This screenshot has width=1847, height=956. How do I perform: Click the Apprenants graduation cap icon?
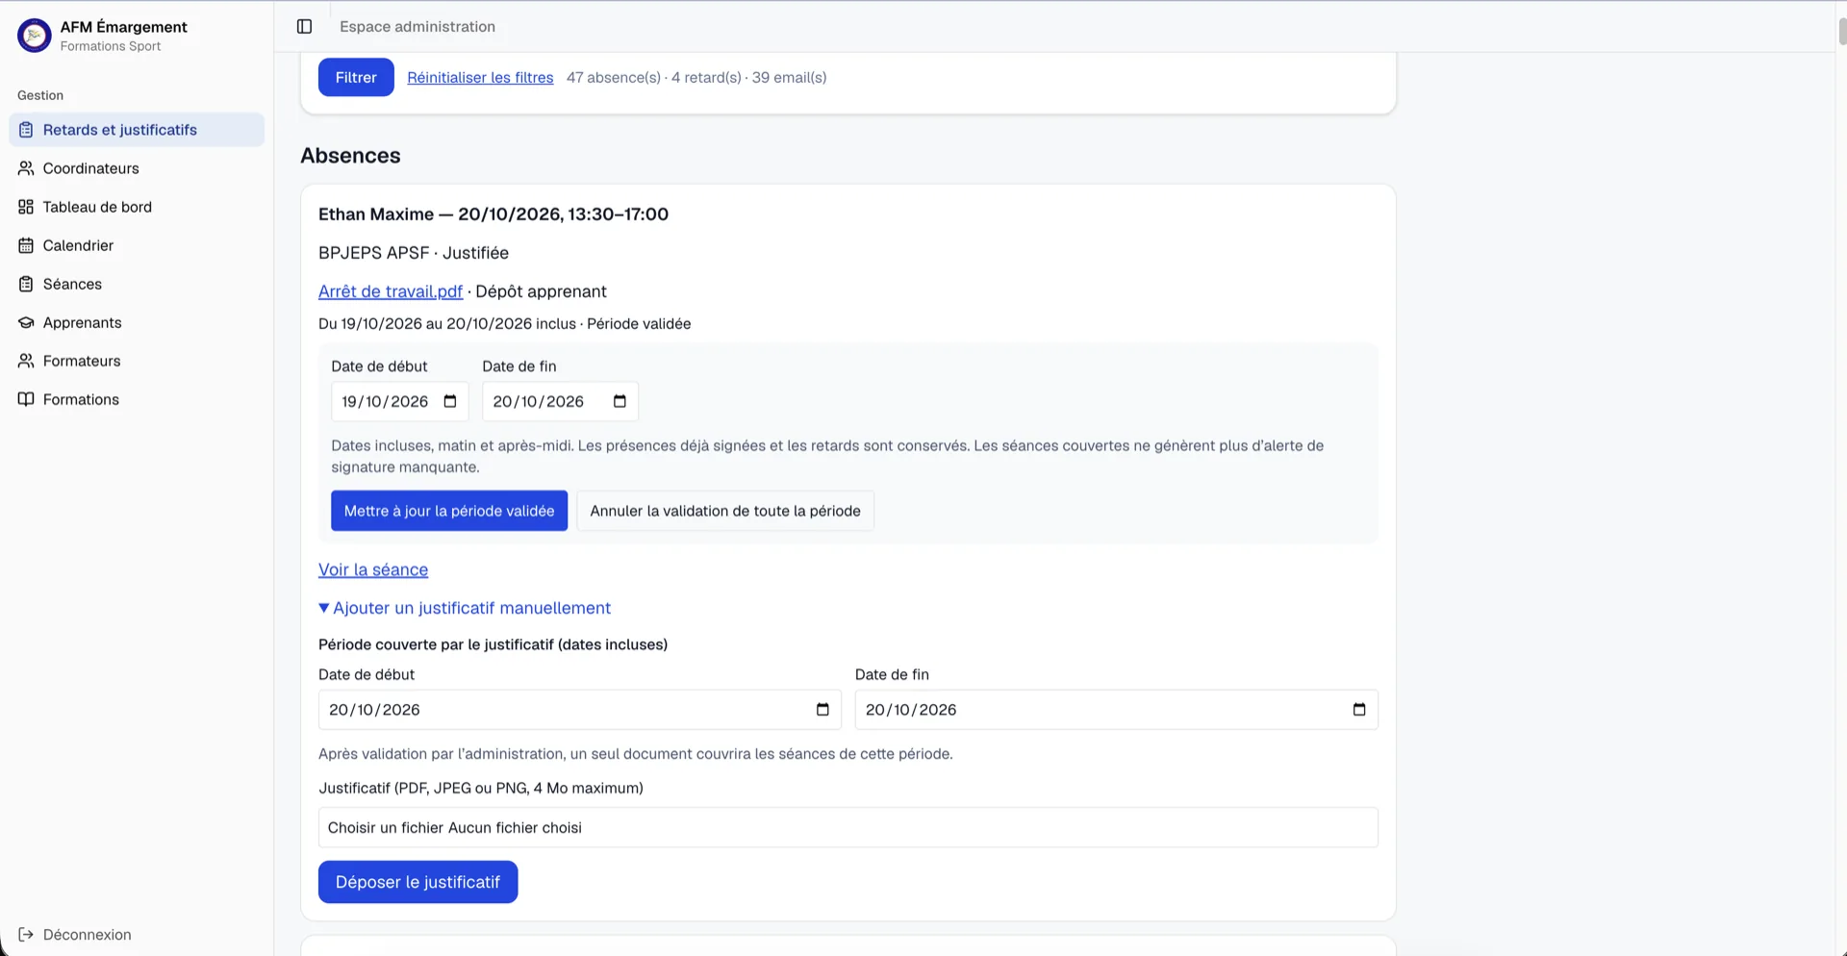pos(26,322)
